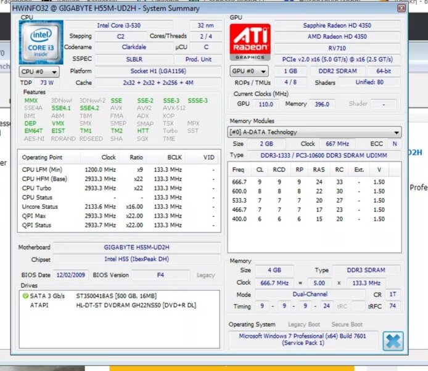The width and height of the screenshot is (428, 371).
Task: Click the SLBLR SSPEC value
Action: point(134,59)
